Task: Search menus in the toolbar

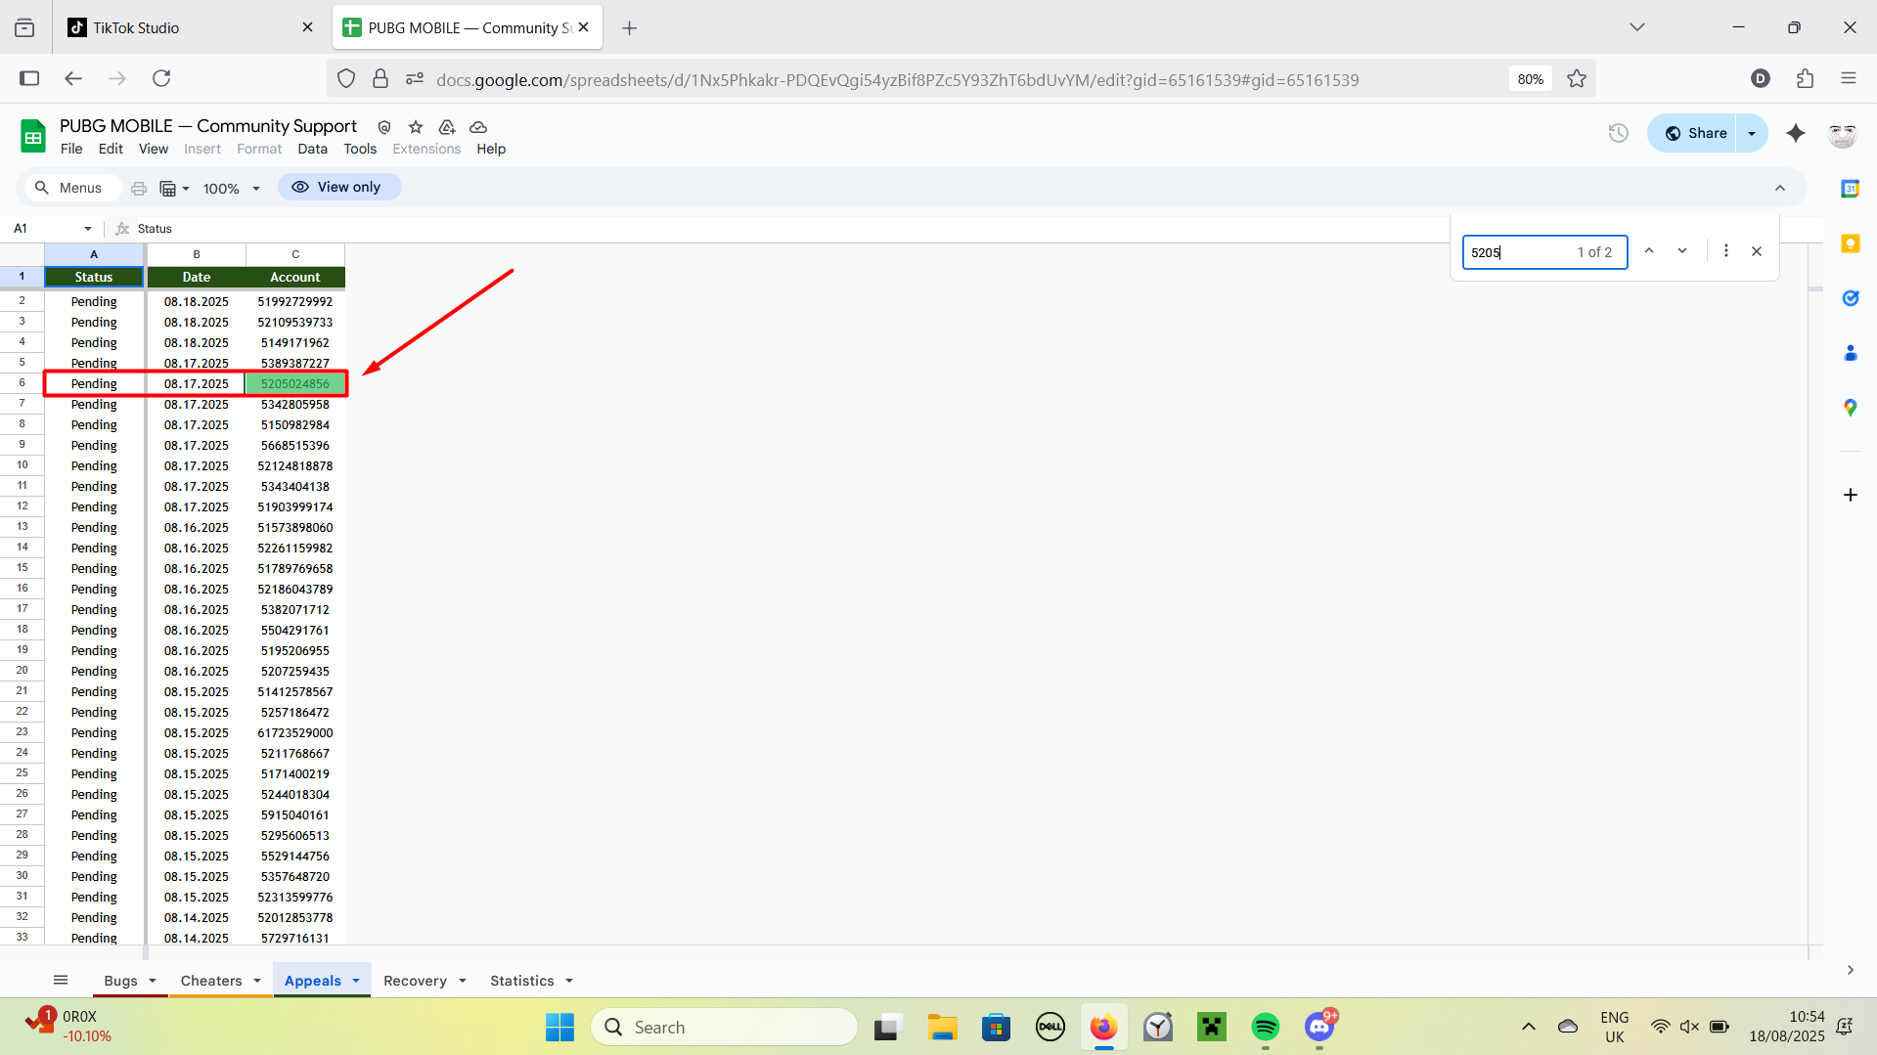Action: pyautogui.click(x=70, y=188)
